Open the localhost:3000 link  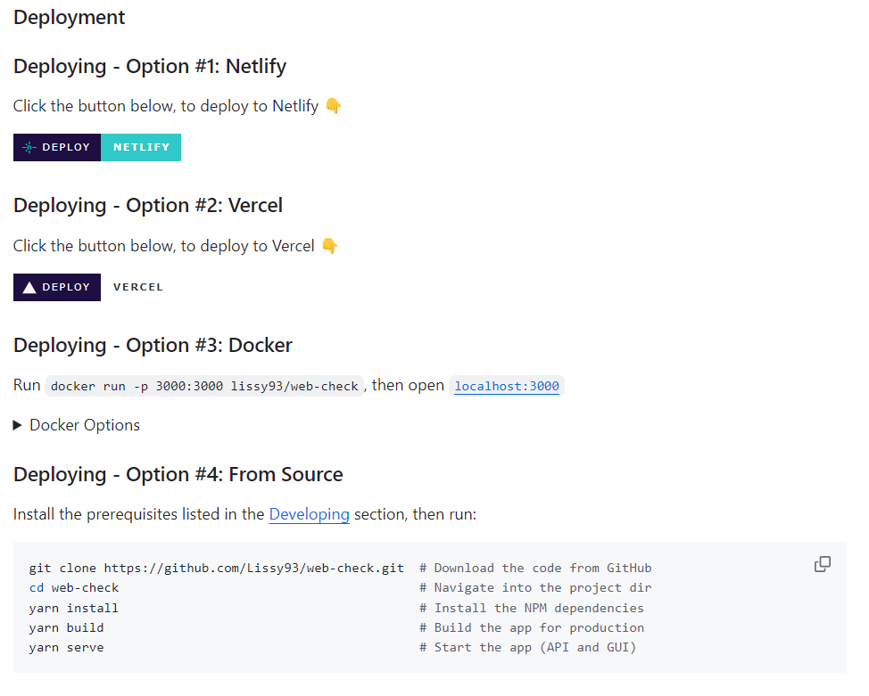507,386
